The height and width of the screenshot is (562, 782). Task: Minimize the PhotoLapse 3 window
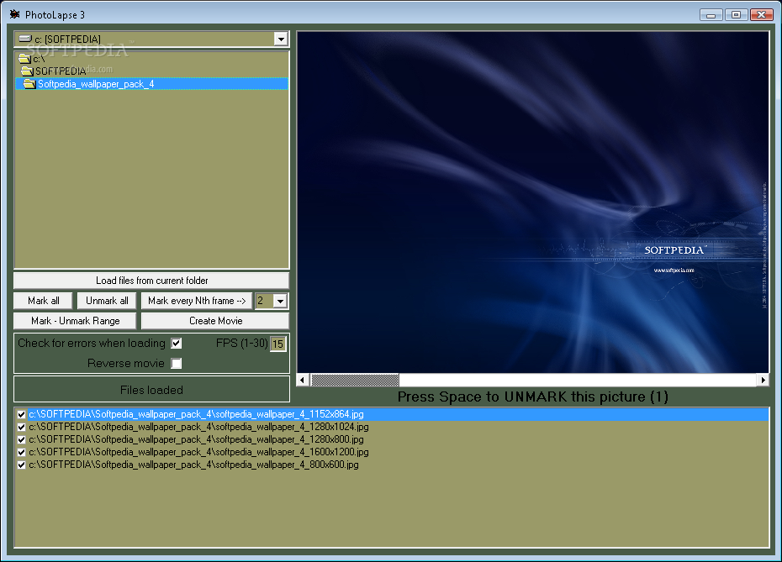click(711, 15)
